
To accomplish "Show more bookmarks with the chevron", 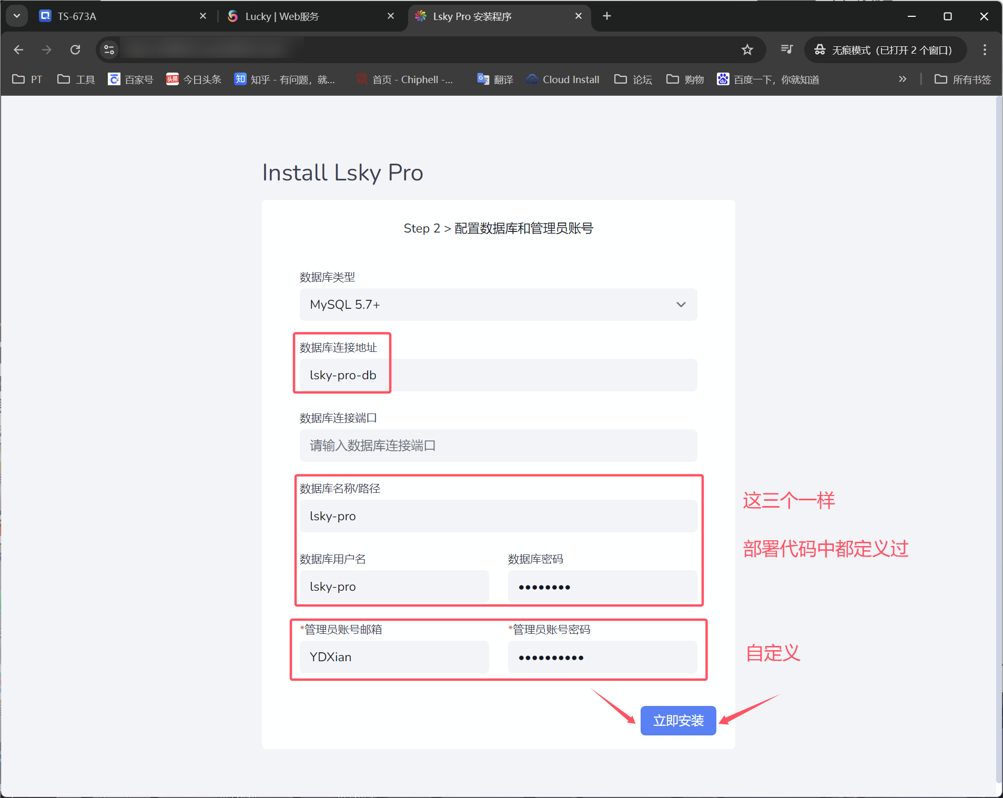I will 903,79.
